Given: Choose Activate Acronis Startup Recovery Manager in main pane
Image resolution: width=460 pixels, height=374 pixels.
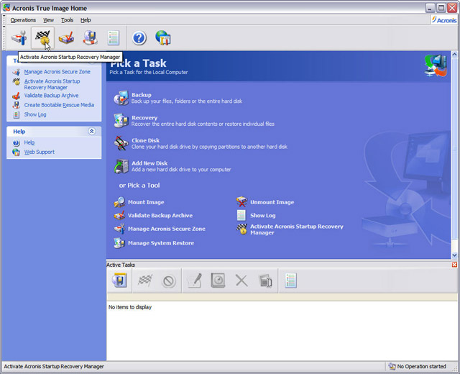Looking at the screenshot, I should tap(296, 229).
